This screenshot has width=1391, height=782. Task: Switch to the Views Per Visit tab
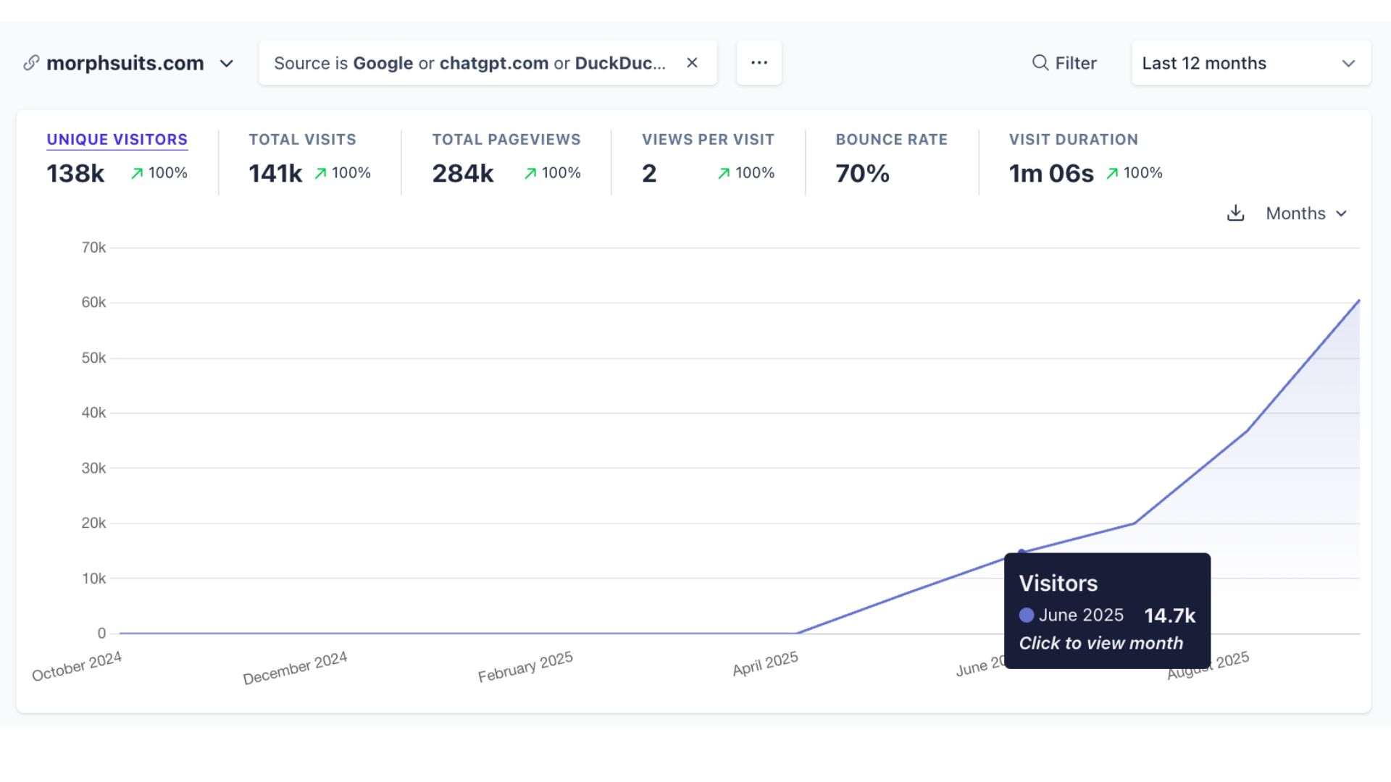click(x=707, y=139)
